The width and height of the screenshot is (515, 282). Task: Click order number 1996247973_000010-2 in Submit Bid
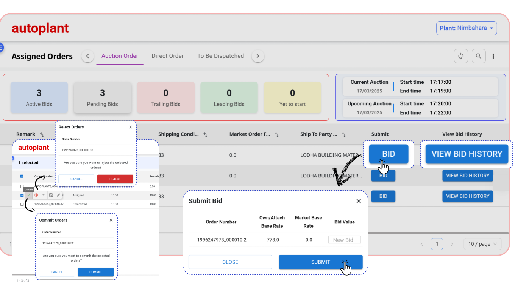point(222,240)
